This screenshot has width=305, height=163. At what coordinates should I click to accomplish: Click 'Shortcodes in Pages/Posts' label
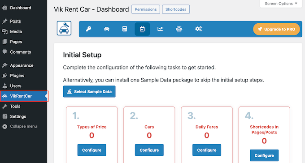point(264,129)
